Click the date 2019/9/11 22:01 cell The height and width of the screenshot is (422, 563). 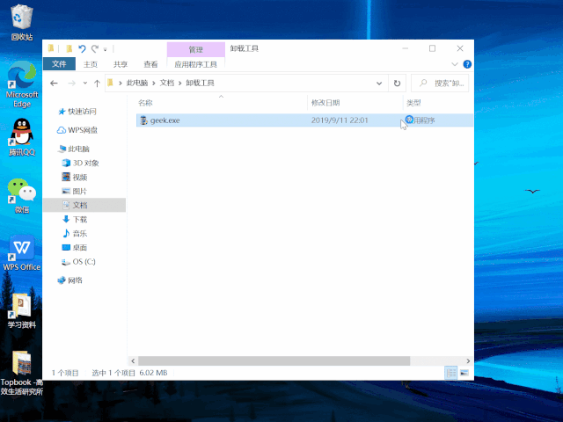340,120
